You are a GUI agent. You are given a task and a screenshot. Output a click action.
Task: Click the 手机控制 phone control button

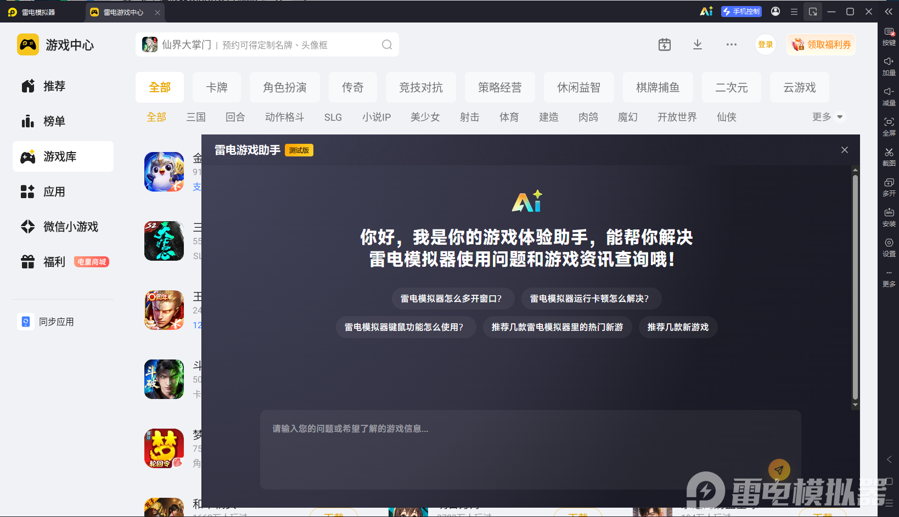(x=741, y=12)
